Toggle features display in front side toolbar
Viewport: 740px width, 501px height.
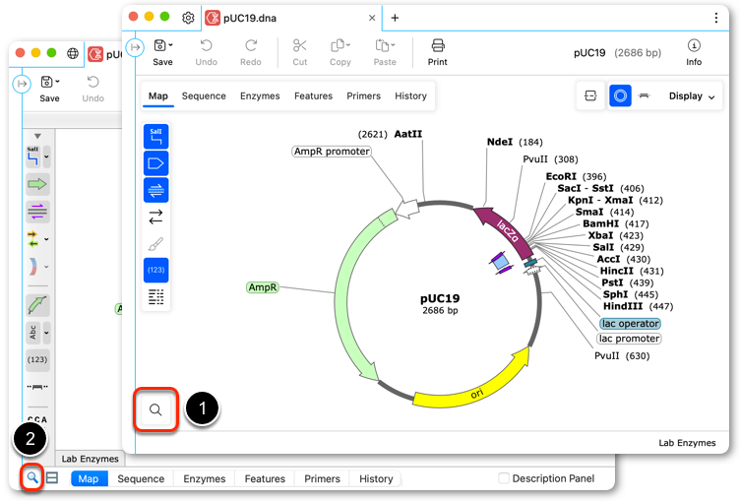tap(155, 163)
